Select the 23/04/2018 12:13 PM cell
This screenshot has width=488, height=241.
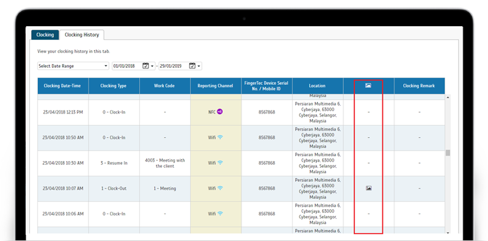[x=63, y=112]
